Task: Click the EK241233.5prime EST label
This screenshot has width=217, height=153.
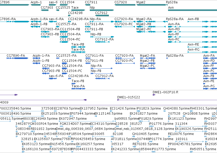Action: click(x=125, y=149)
